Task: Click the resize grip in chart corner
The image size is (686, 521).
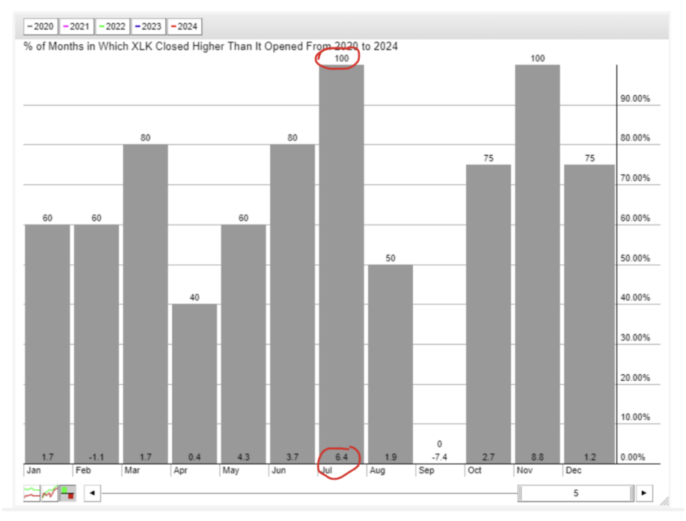Action: coord(664,502)
